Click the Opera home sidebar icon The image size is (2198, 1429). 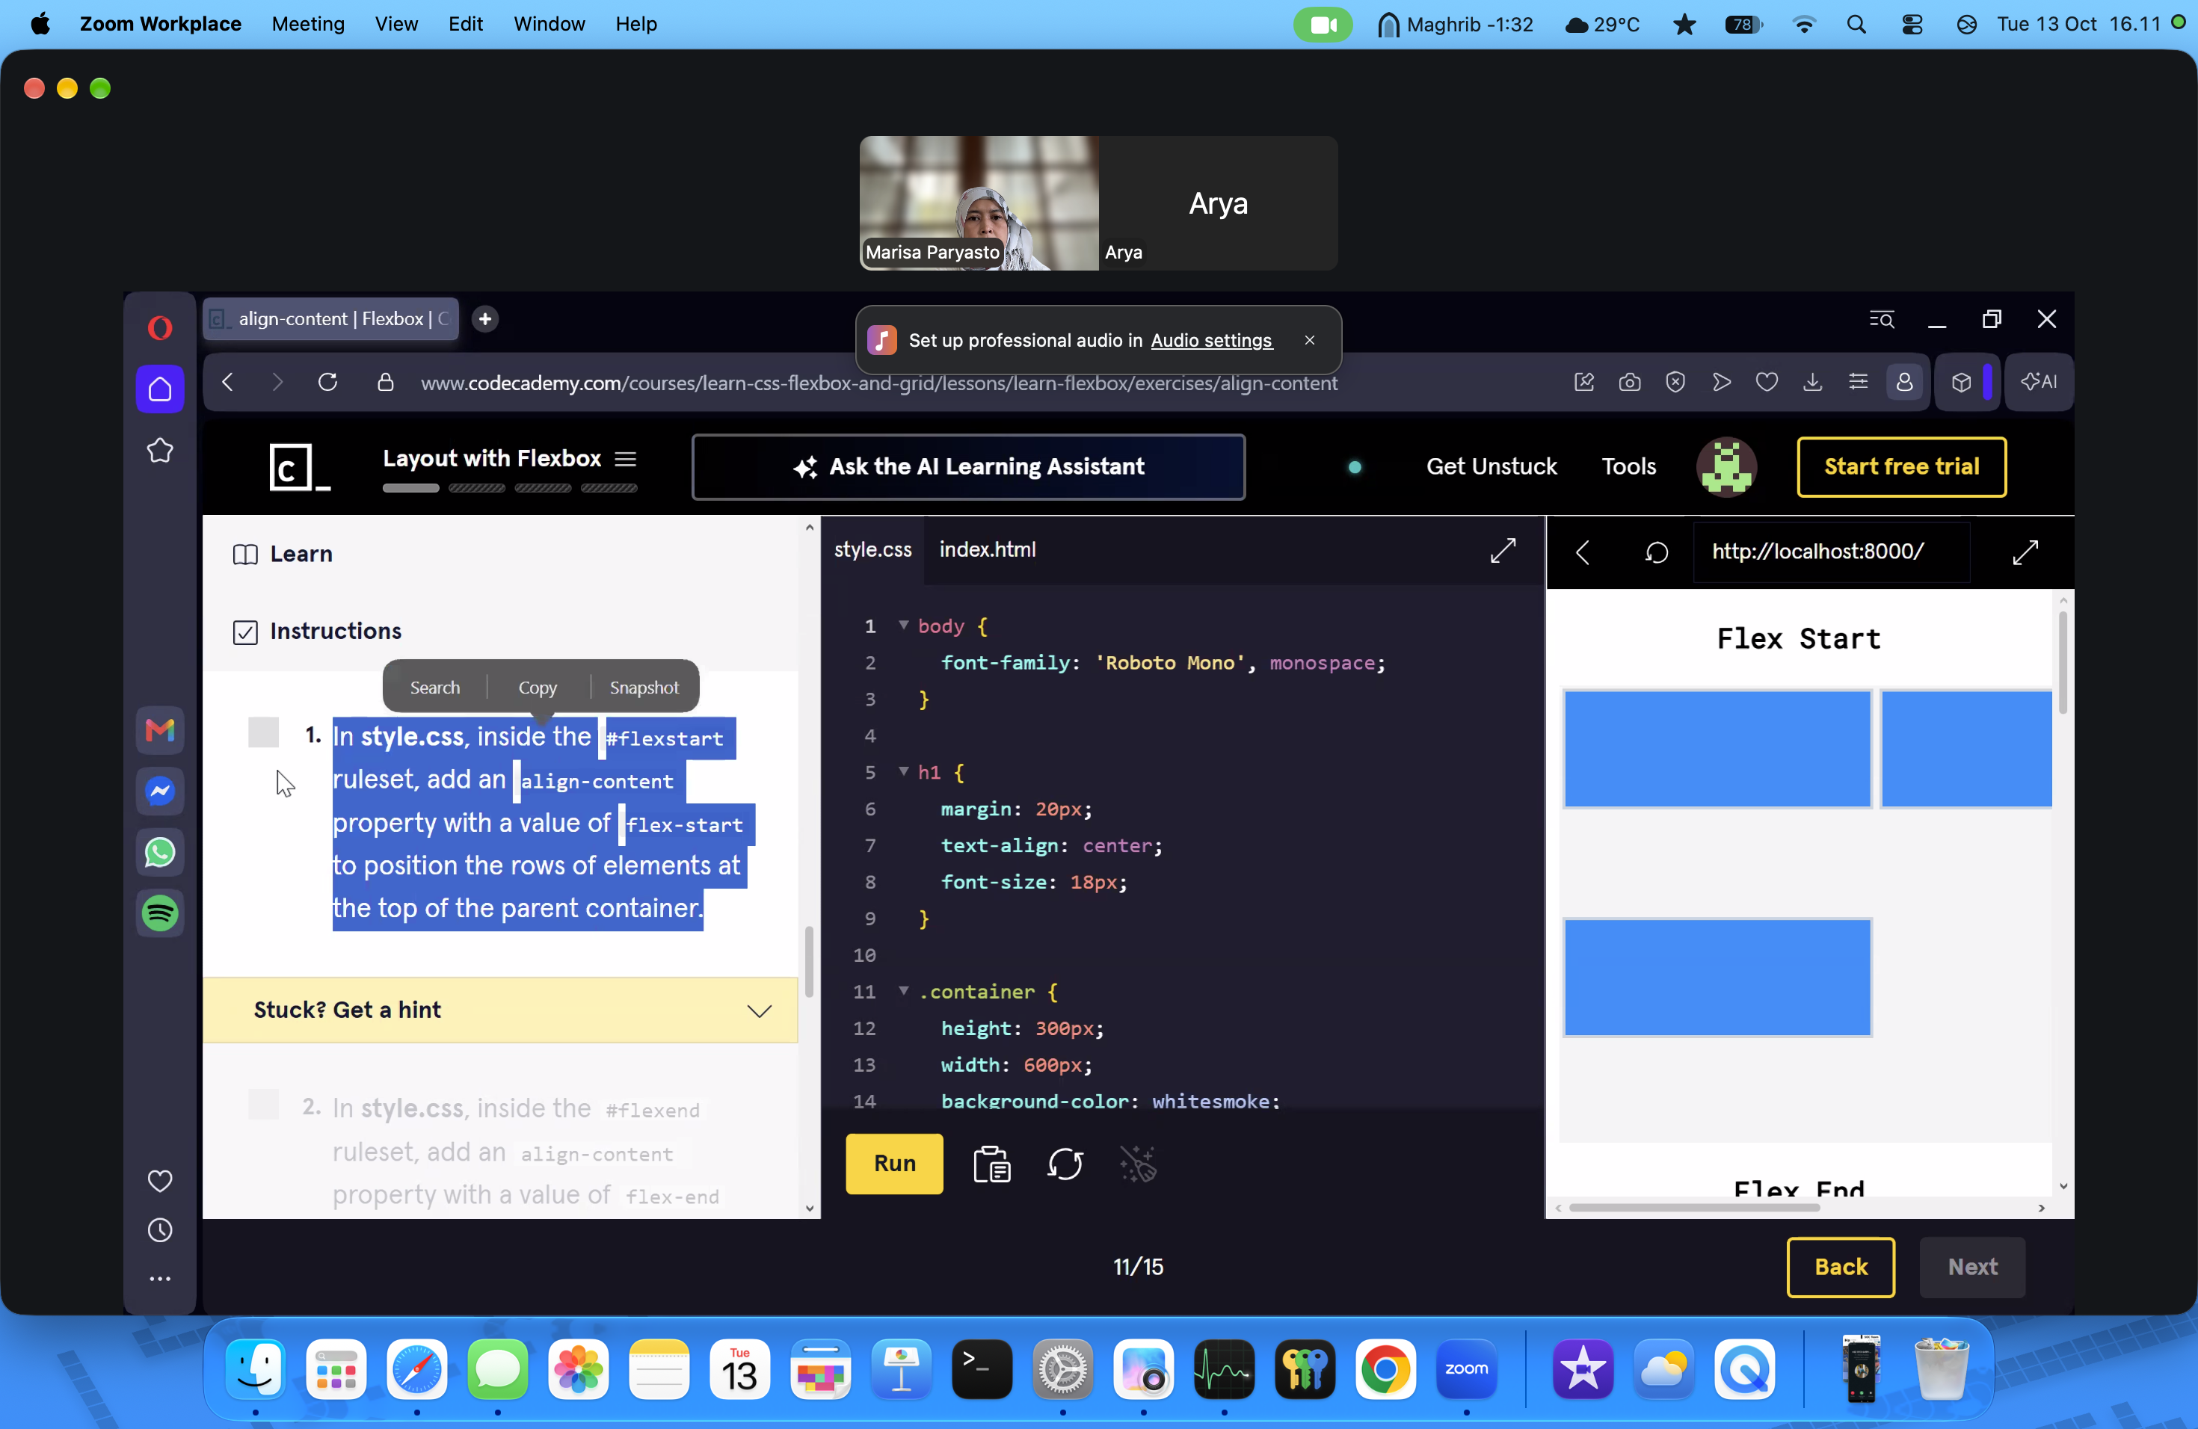pos(160,389)
